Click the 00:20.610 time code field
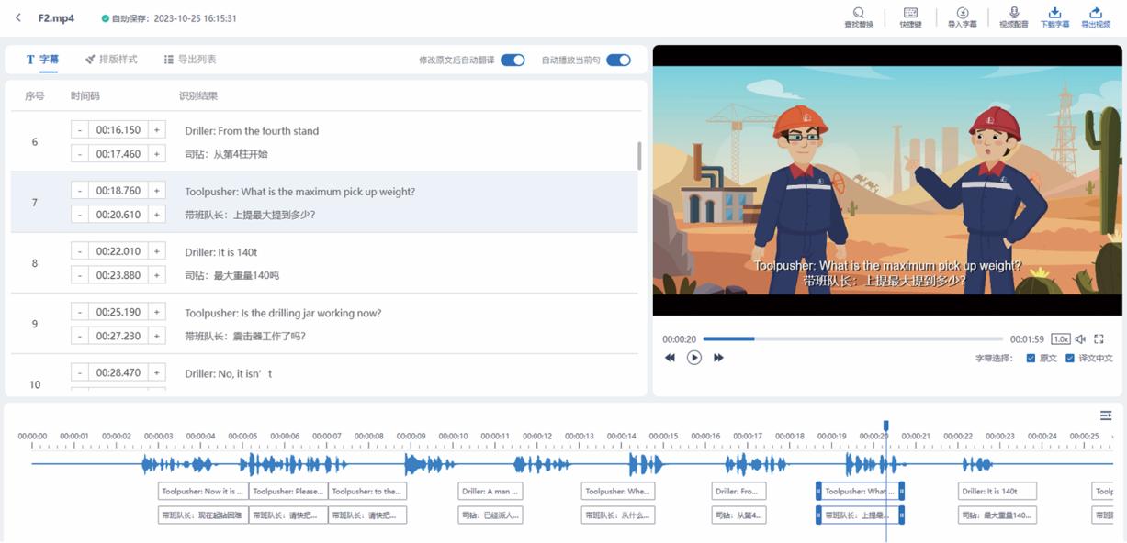 [118, 215]
